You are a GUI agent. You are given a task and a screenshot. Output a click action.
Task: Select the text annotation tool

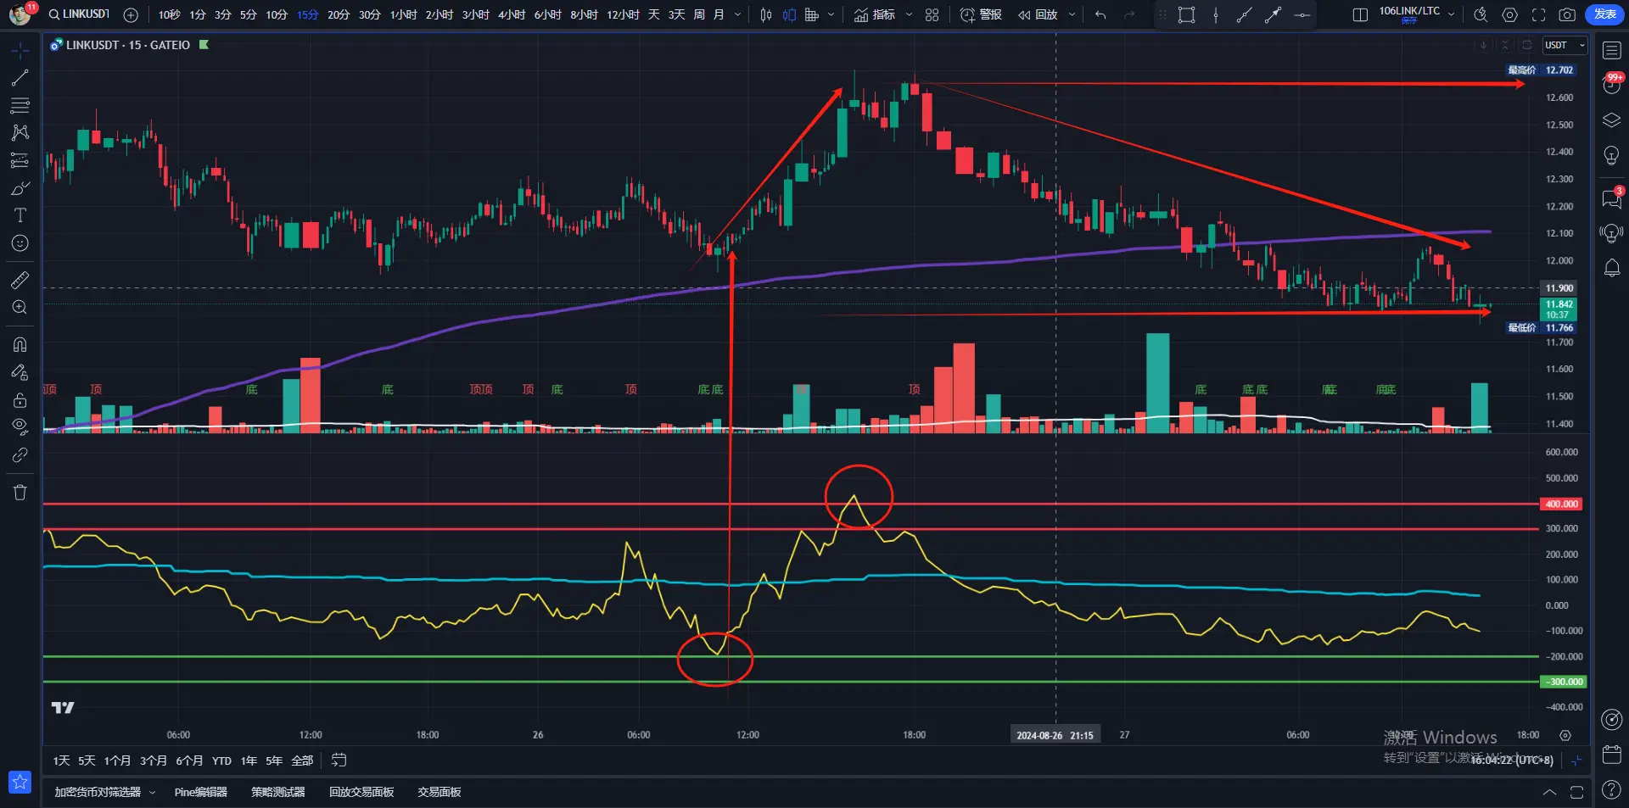pyautogui.click(x=20, y=215)
